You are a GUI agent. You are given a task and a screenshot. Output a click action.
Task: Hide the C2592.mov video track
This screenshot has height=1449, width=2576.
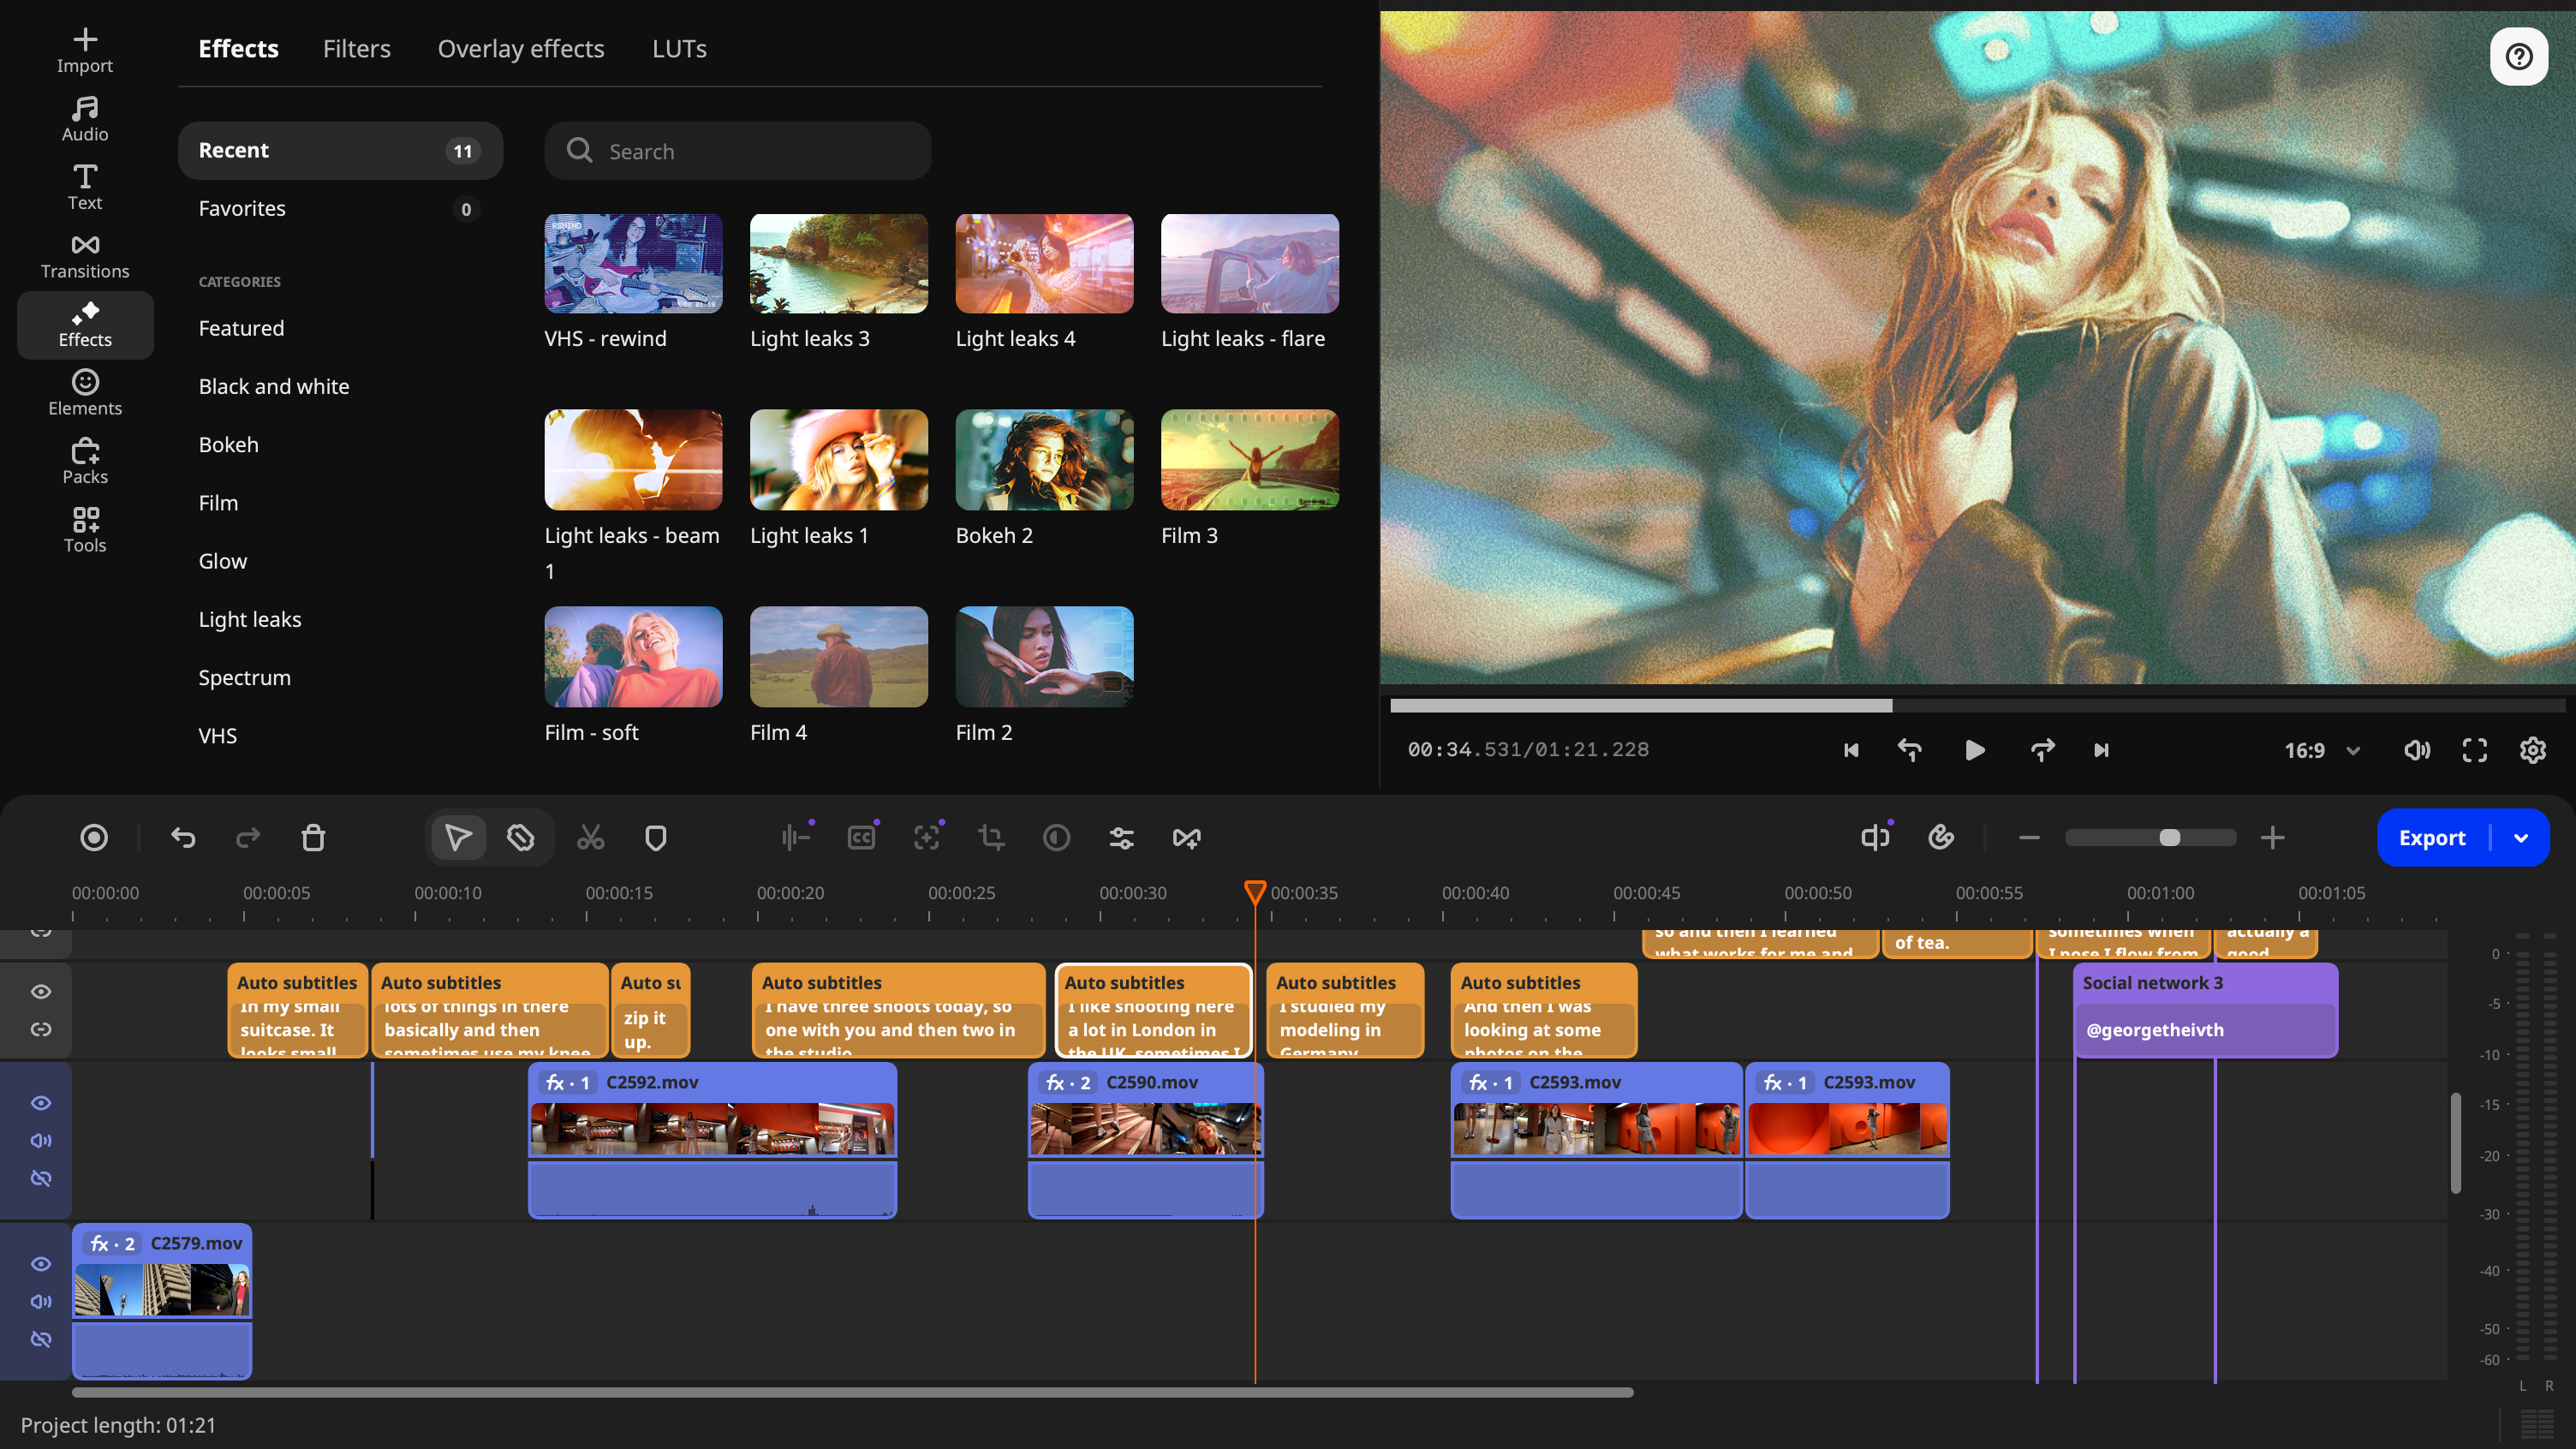click(x=41, y=1102)
